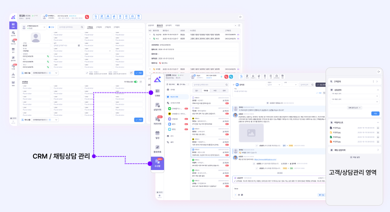
Task: Toggle the green switch in the 상담정보 section
Action: point(136,82)
